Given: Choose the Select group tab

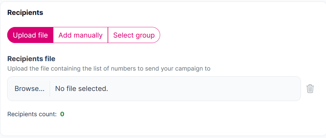Looking at the screenshot, I should [x=134, y=35].
